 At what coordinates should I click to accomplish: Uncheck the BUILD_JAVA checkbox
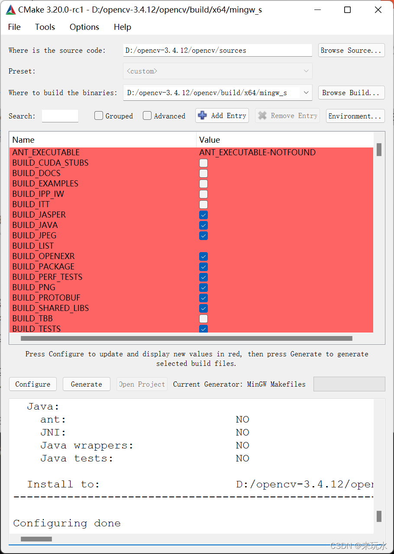[203, 225]
